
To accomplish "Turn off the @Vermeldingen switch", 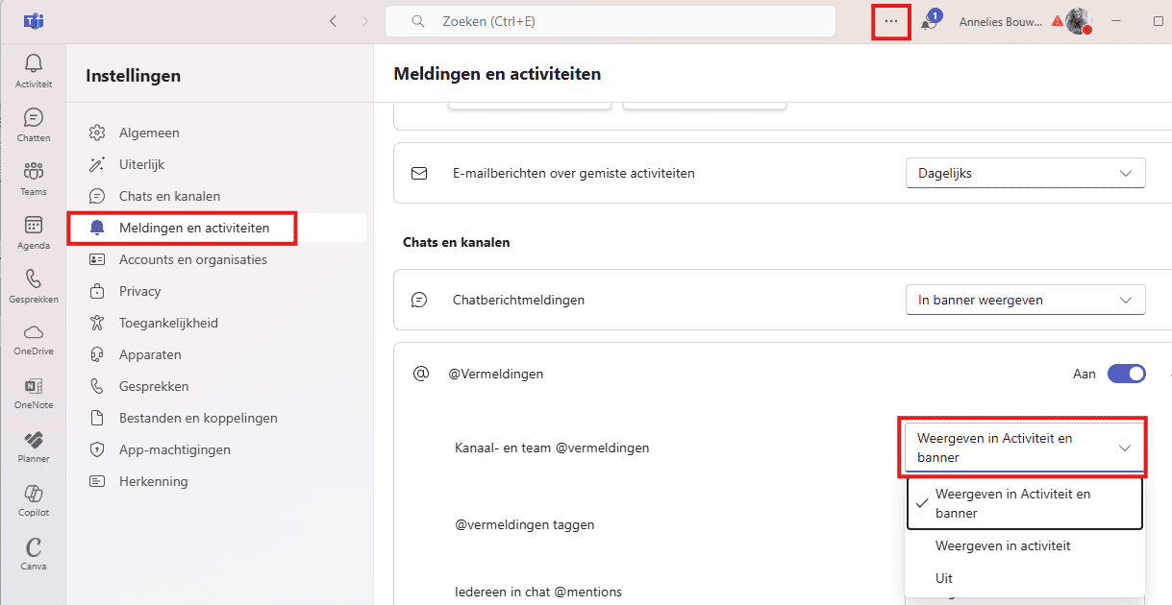I will (1126, 374).
